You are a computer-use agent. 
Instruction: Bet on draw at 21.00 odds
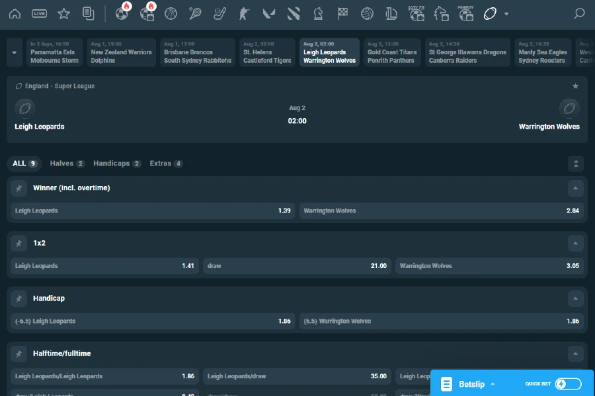tap(297, 265)
